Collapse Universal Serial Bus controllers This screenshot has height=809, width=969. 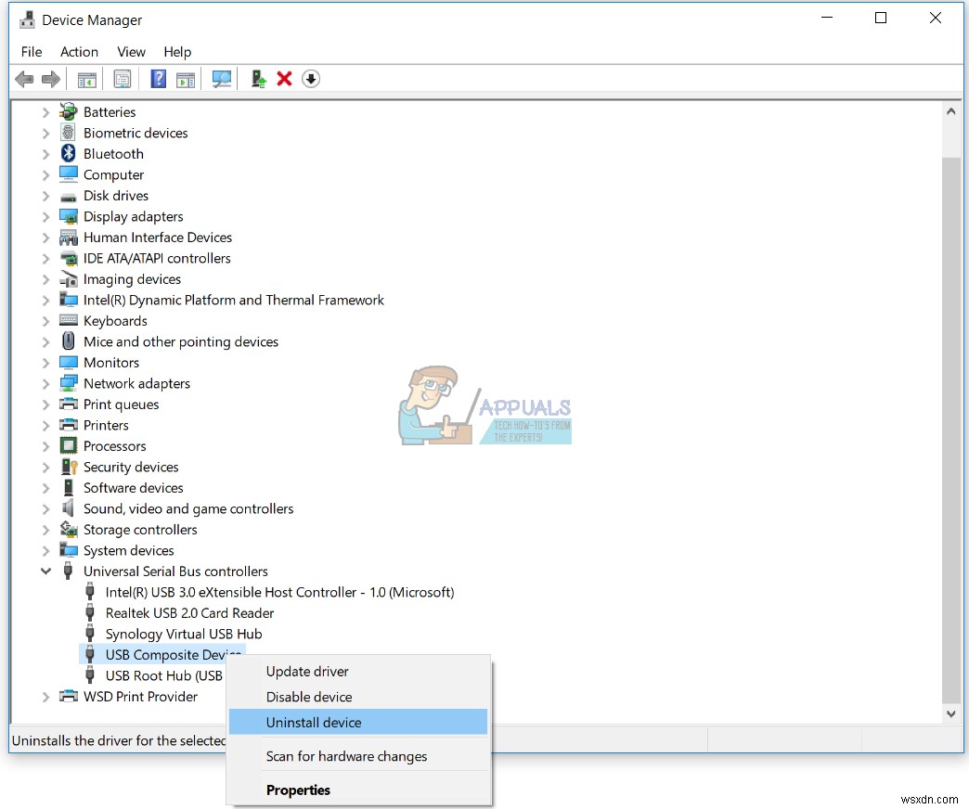[45, 571]
